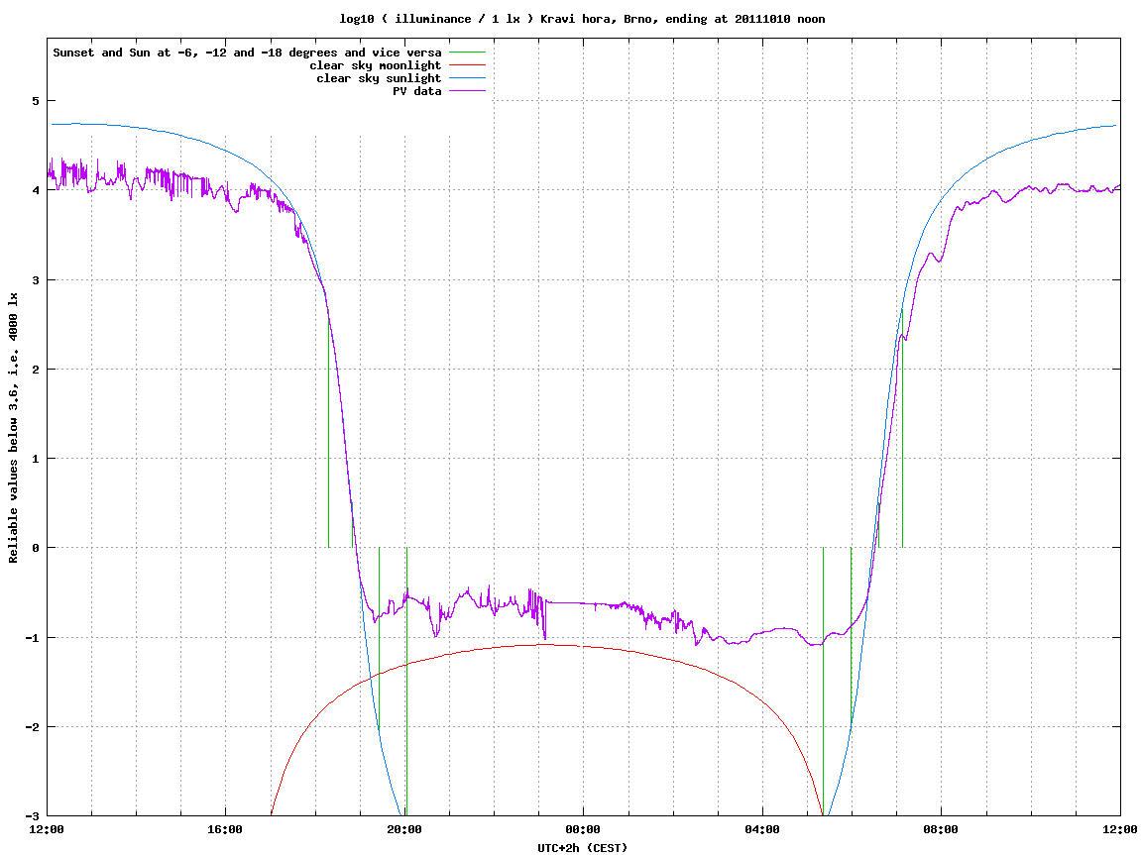
Task: Click the red moonlight legend line sample
Action: point(467,65)
